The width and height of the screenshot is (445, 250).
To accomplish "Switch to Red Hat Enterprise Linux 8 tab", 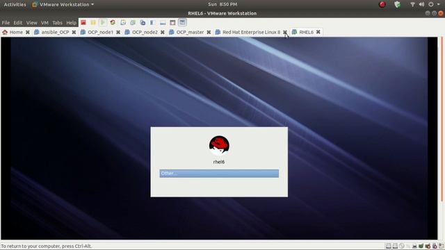I will tap(251, 32).
